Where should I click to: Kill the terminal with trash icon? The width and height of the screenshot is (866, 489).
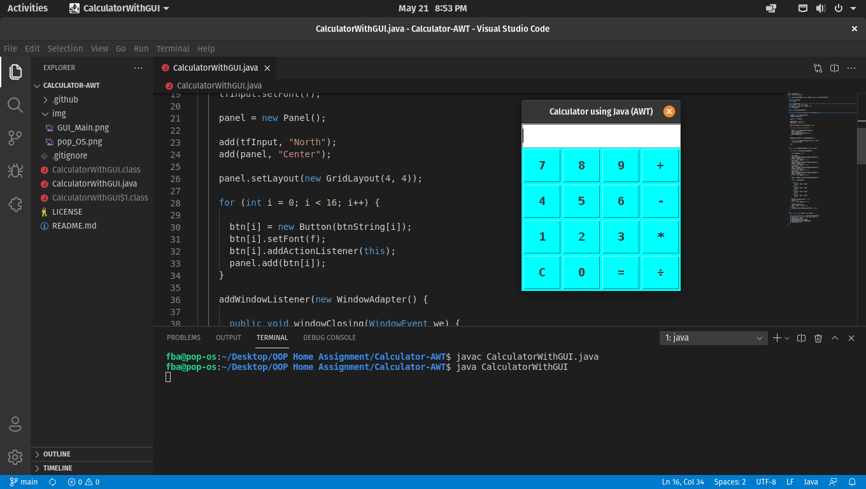pyautogui.click(x=818, y=338)
